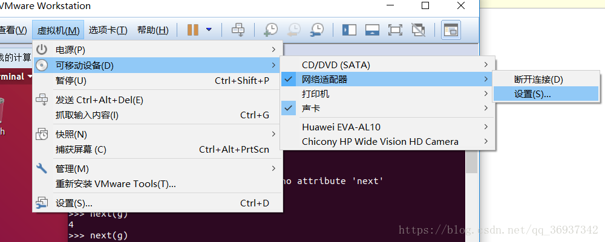Click the send Ctrl+Alt+Del toolbar icon

(x=238, y=30)
